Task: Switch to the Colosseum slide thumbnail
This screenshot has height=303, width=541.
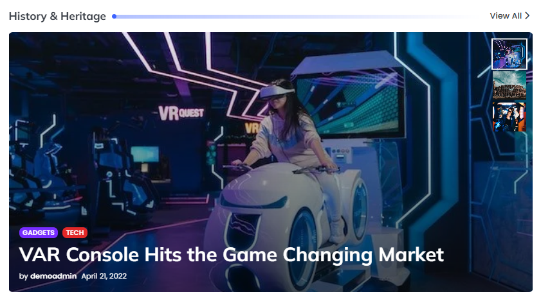Action: pyautogui.click(x=509, y=85)
